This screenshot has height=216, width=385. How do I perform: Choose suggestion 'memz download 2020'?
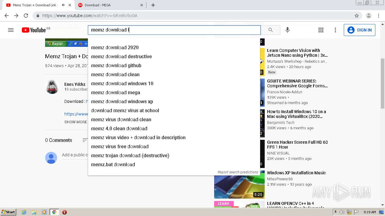(174, 47)
